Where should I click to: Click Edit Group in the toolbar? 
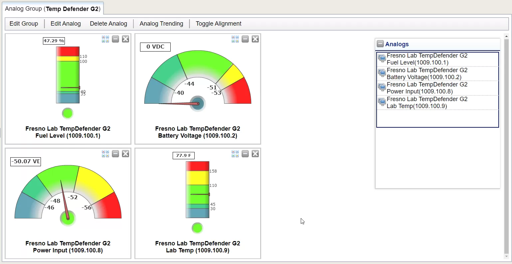click(24, 24)
